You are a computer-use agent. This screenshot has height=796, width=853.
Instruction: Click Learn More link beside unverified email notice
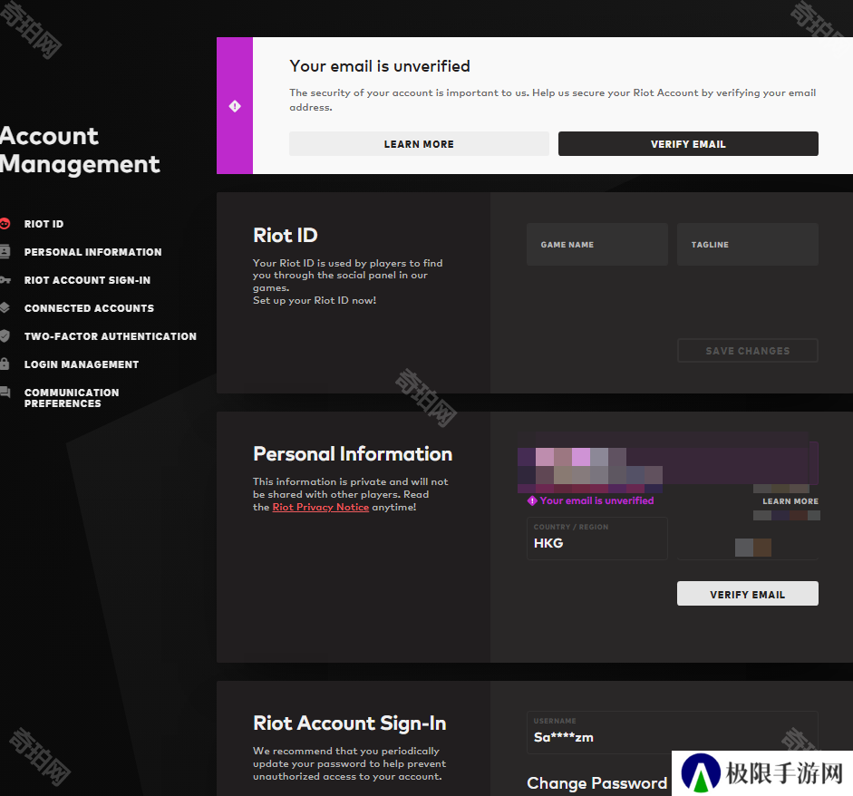point(790,501)
